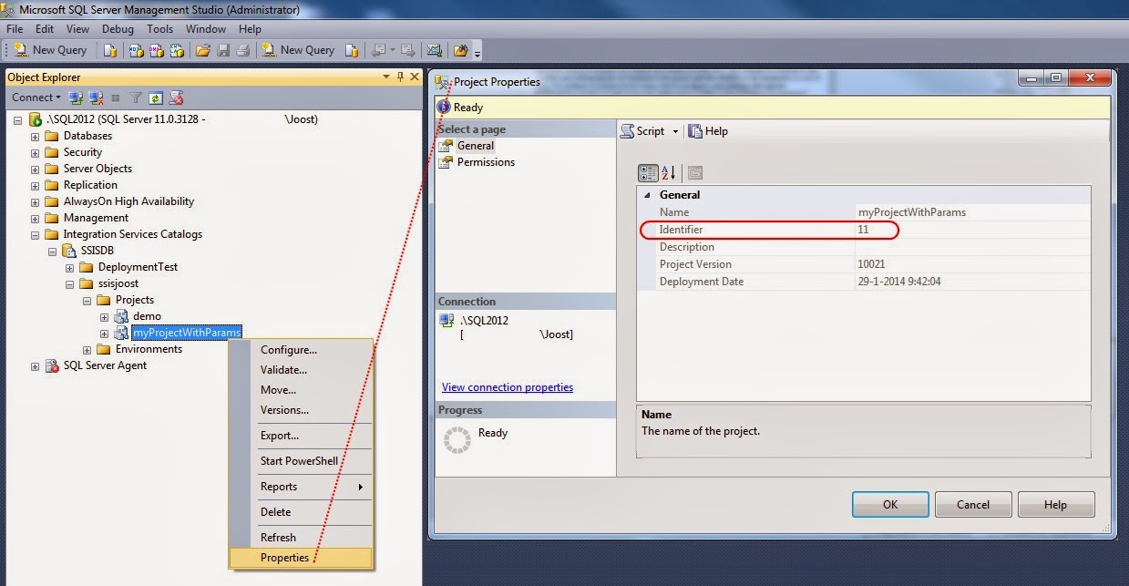Viewport: 1129px width, 586px height.
Task: Open the Tools menu
Action: (x=159, y=29)
